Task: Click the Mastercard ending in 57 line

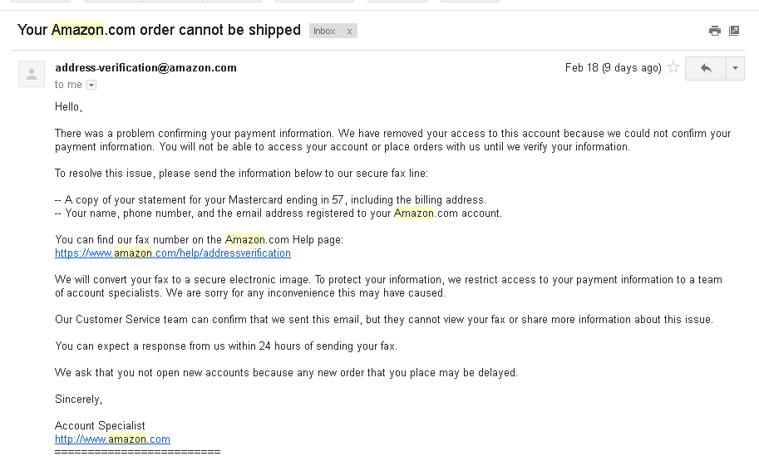Action: tap(270, 199)
